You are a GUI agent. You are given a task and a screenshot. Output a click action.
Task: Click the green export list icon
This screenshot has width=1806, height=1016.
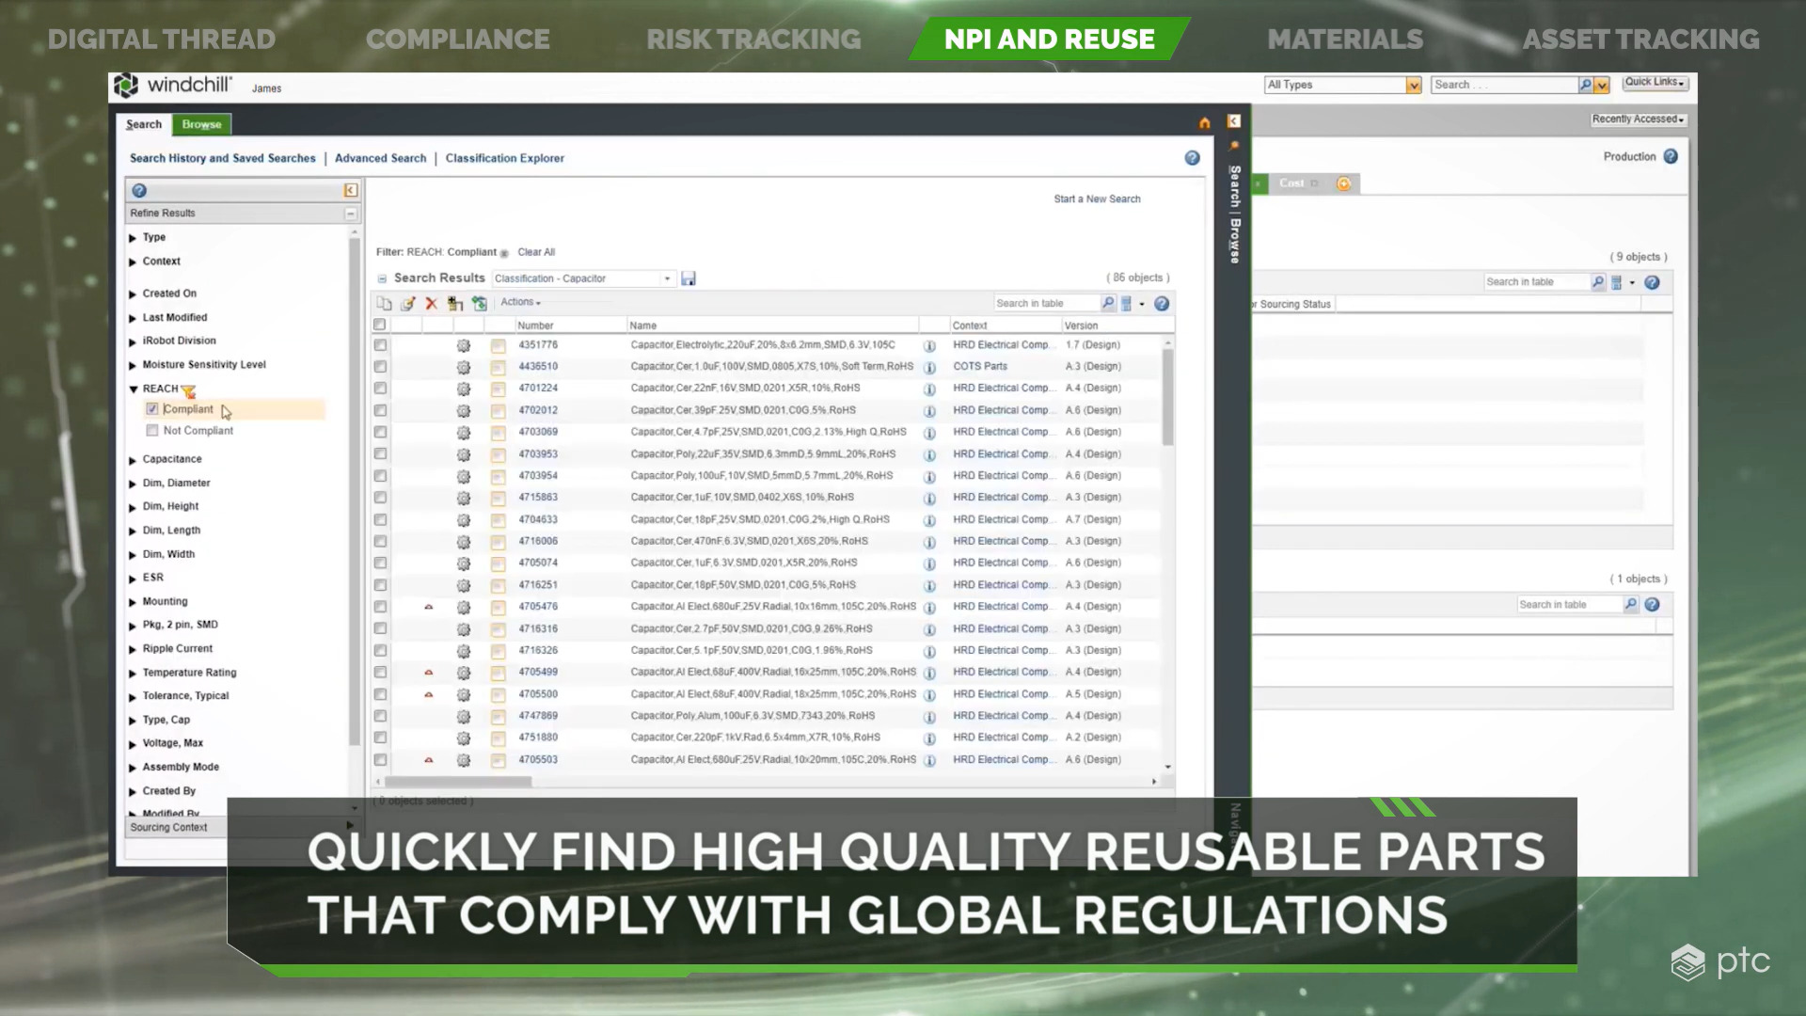click(x=480, y=303)
